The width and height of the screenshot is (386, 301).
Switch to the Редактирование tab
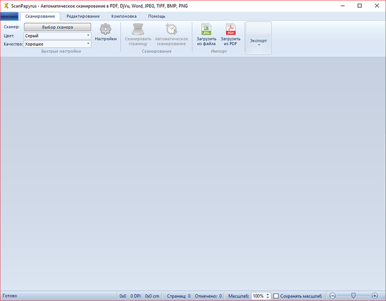tap(83, 16)
